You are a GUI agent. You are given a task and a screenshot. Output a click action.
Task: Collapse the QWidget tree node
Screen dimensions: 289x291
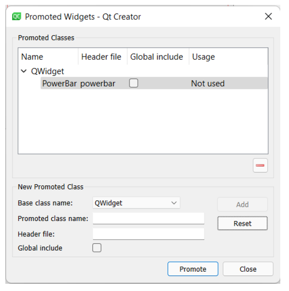(24, 71)
